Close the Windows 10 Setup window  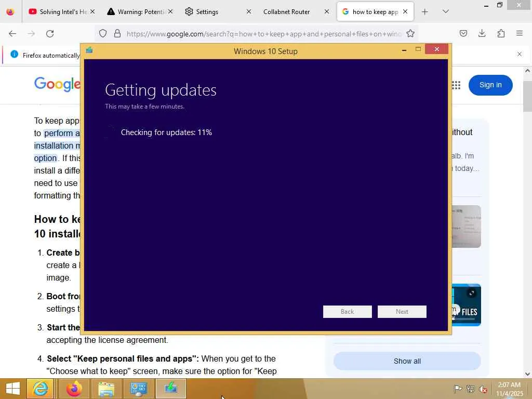click(436, 49)
